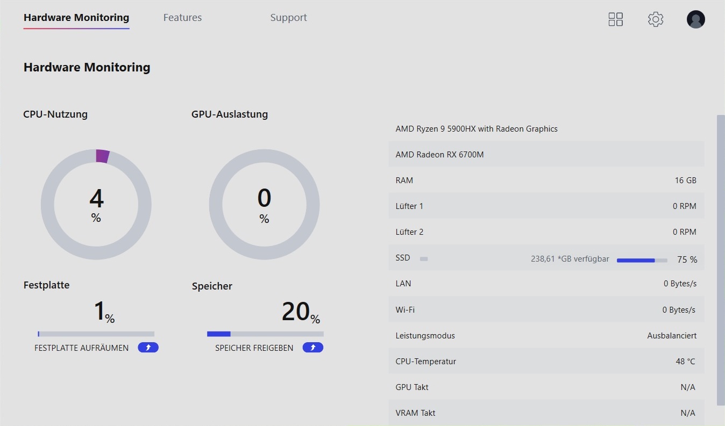Screen dimensions: 725x426
Task: Click the blue arrow beside Speicher freigeben
Action: [x=313, y=348]
